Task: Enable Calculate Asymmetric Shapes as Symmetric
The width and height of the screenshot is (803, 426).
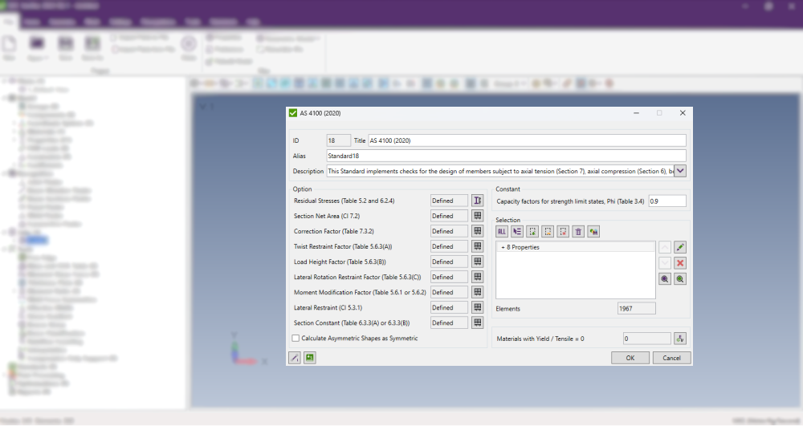Action: coord(296,338)
